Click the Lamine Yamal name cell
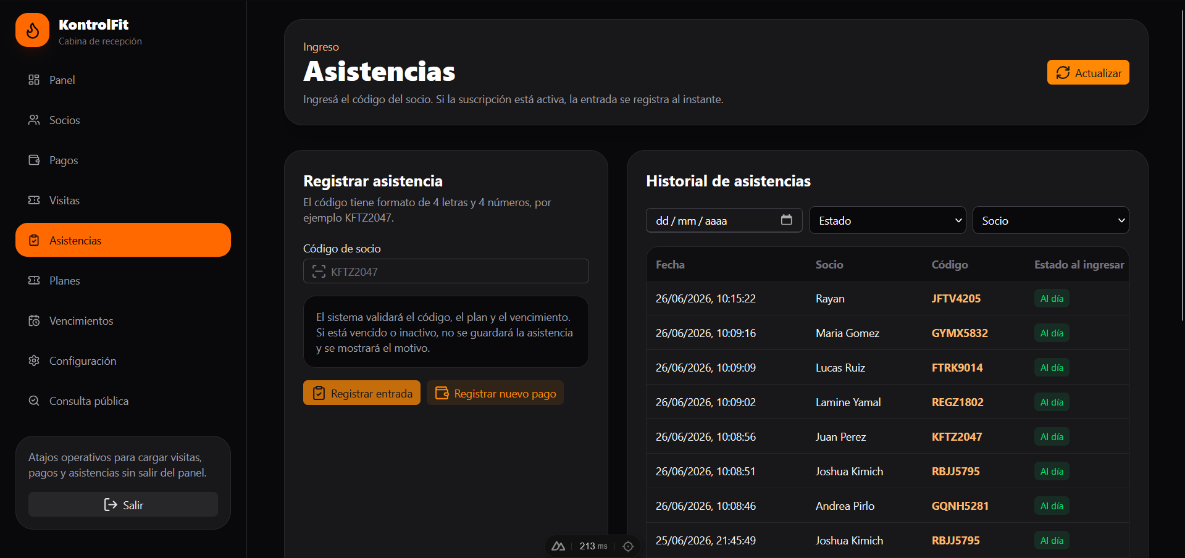Viewport: 1185px width, 558px height. (848, 402)
